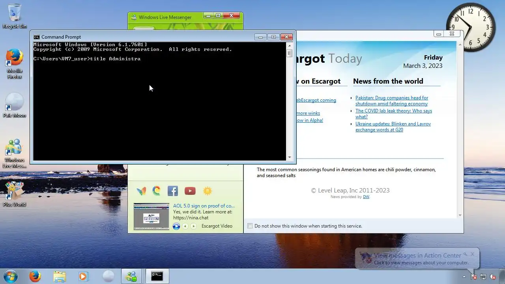Image resolution: width=505 pixels, height=284 pixels.
Task: Click the 'News from the world' heading
Action: 388,81
